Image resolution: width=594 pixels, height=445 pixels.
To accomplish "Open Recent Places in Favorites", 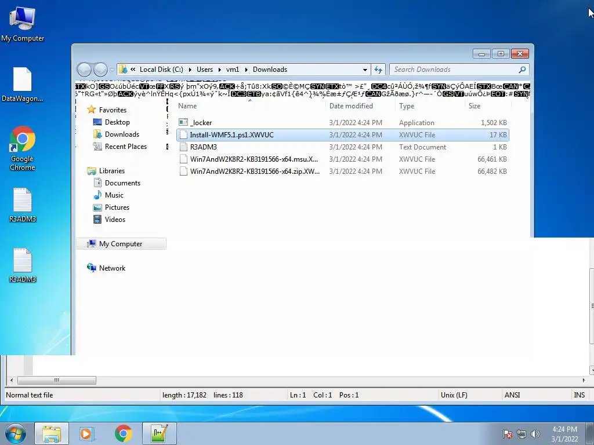I will [125, 146].
